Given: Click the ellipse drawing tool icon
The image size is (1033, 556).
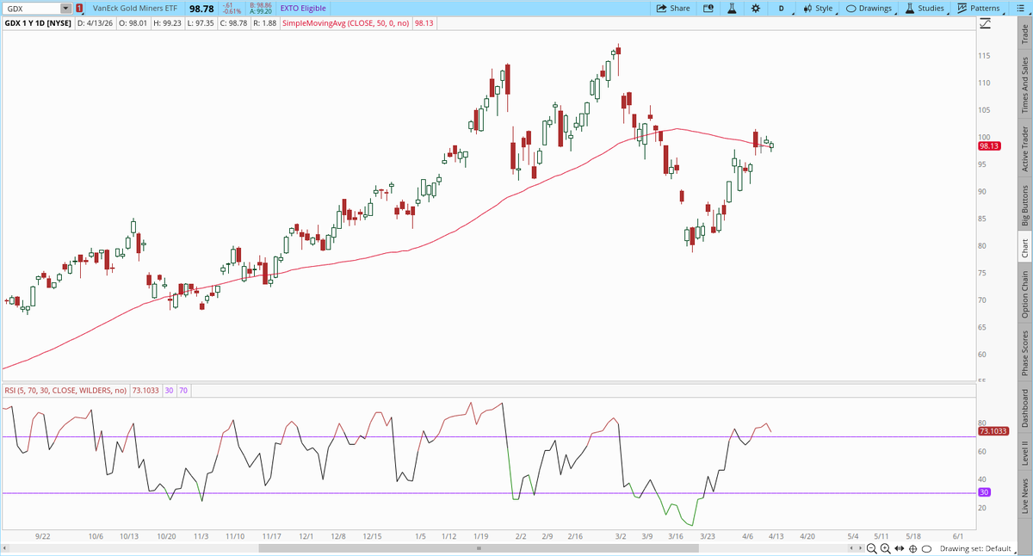Looking at the screenshot, I should (x=926, y=548).
